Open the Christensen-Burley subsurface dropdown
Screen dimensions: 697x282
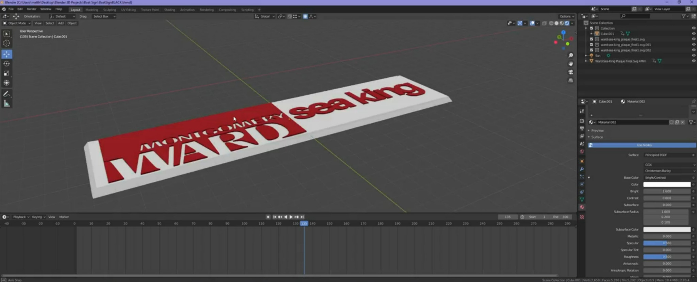point(669,171)
